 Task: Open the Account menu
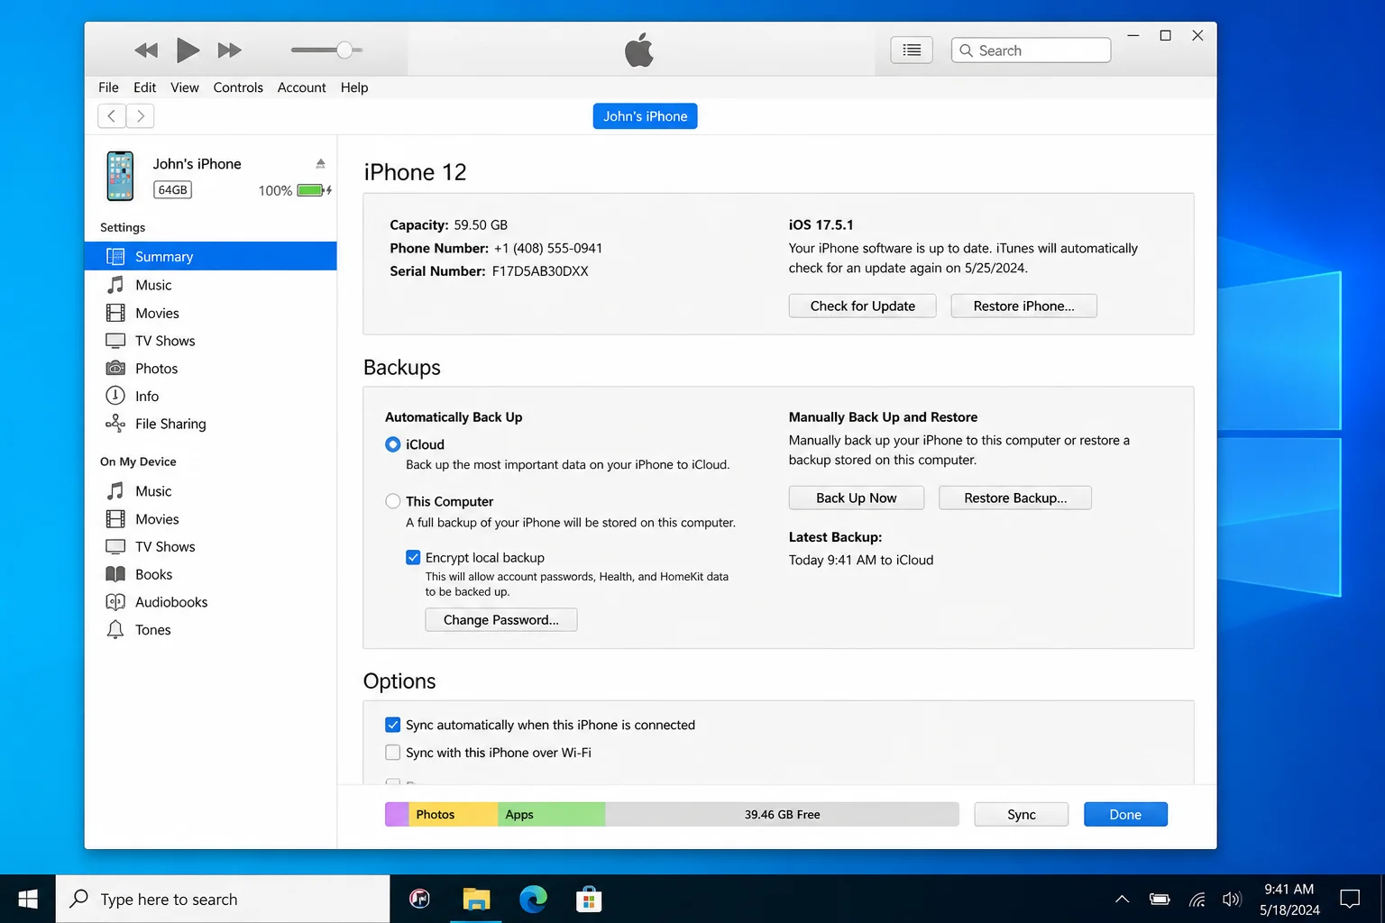pyautogui.click(x=301, y=87)
